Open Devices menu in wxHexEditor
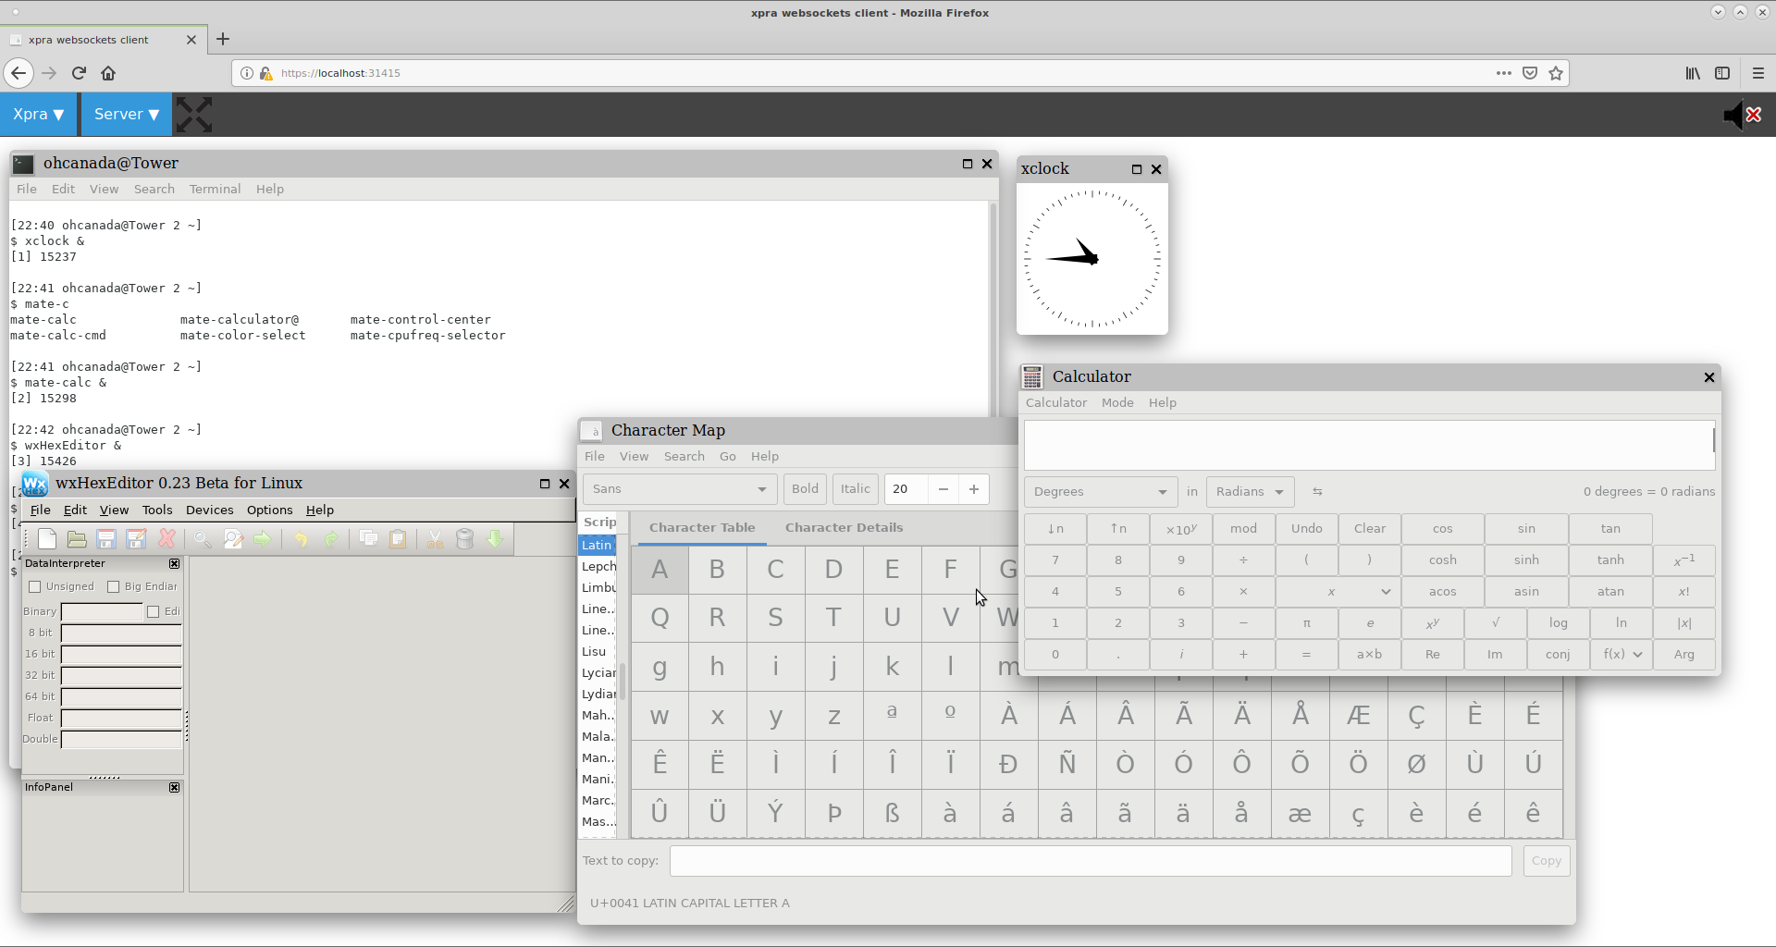1776x947 pixels. [209, 510]
